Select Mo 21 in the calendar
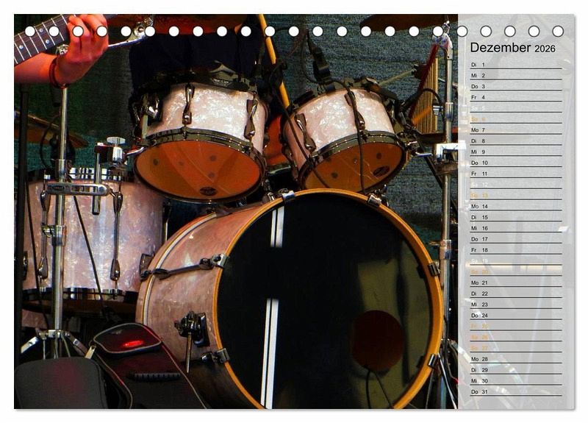Image resolution: width=588 pixels, height=423 pixels. (x=514, y=282)
